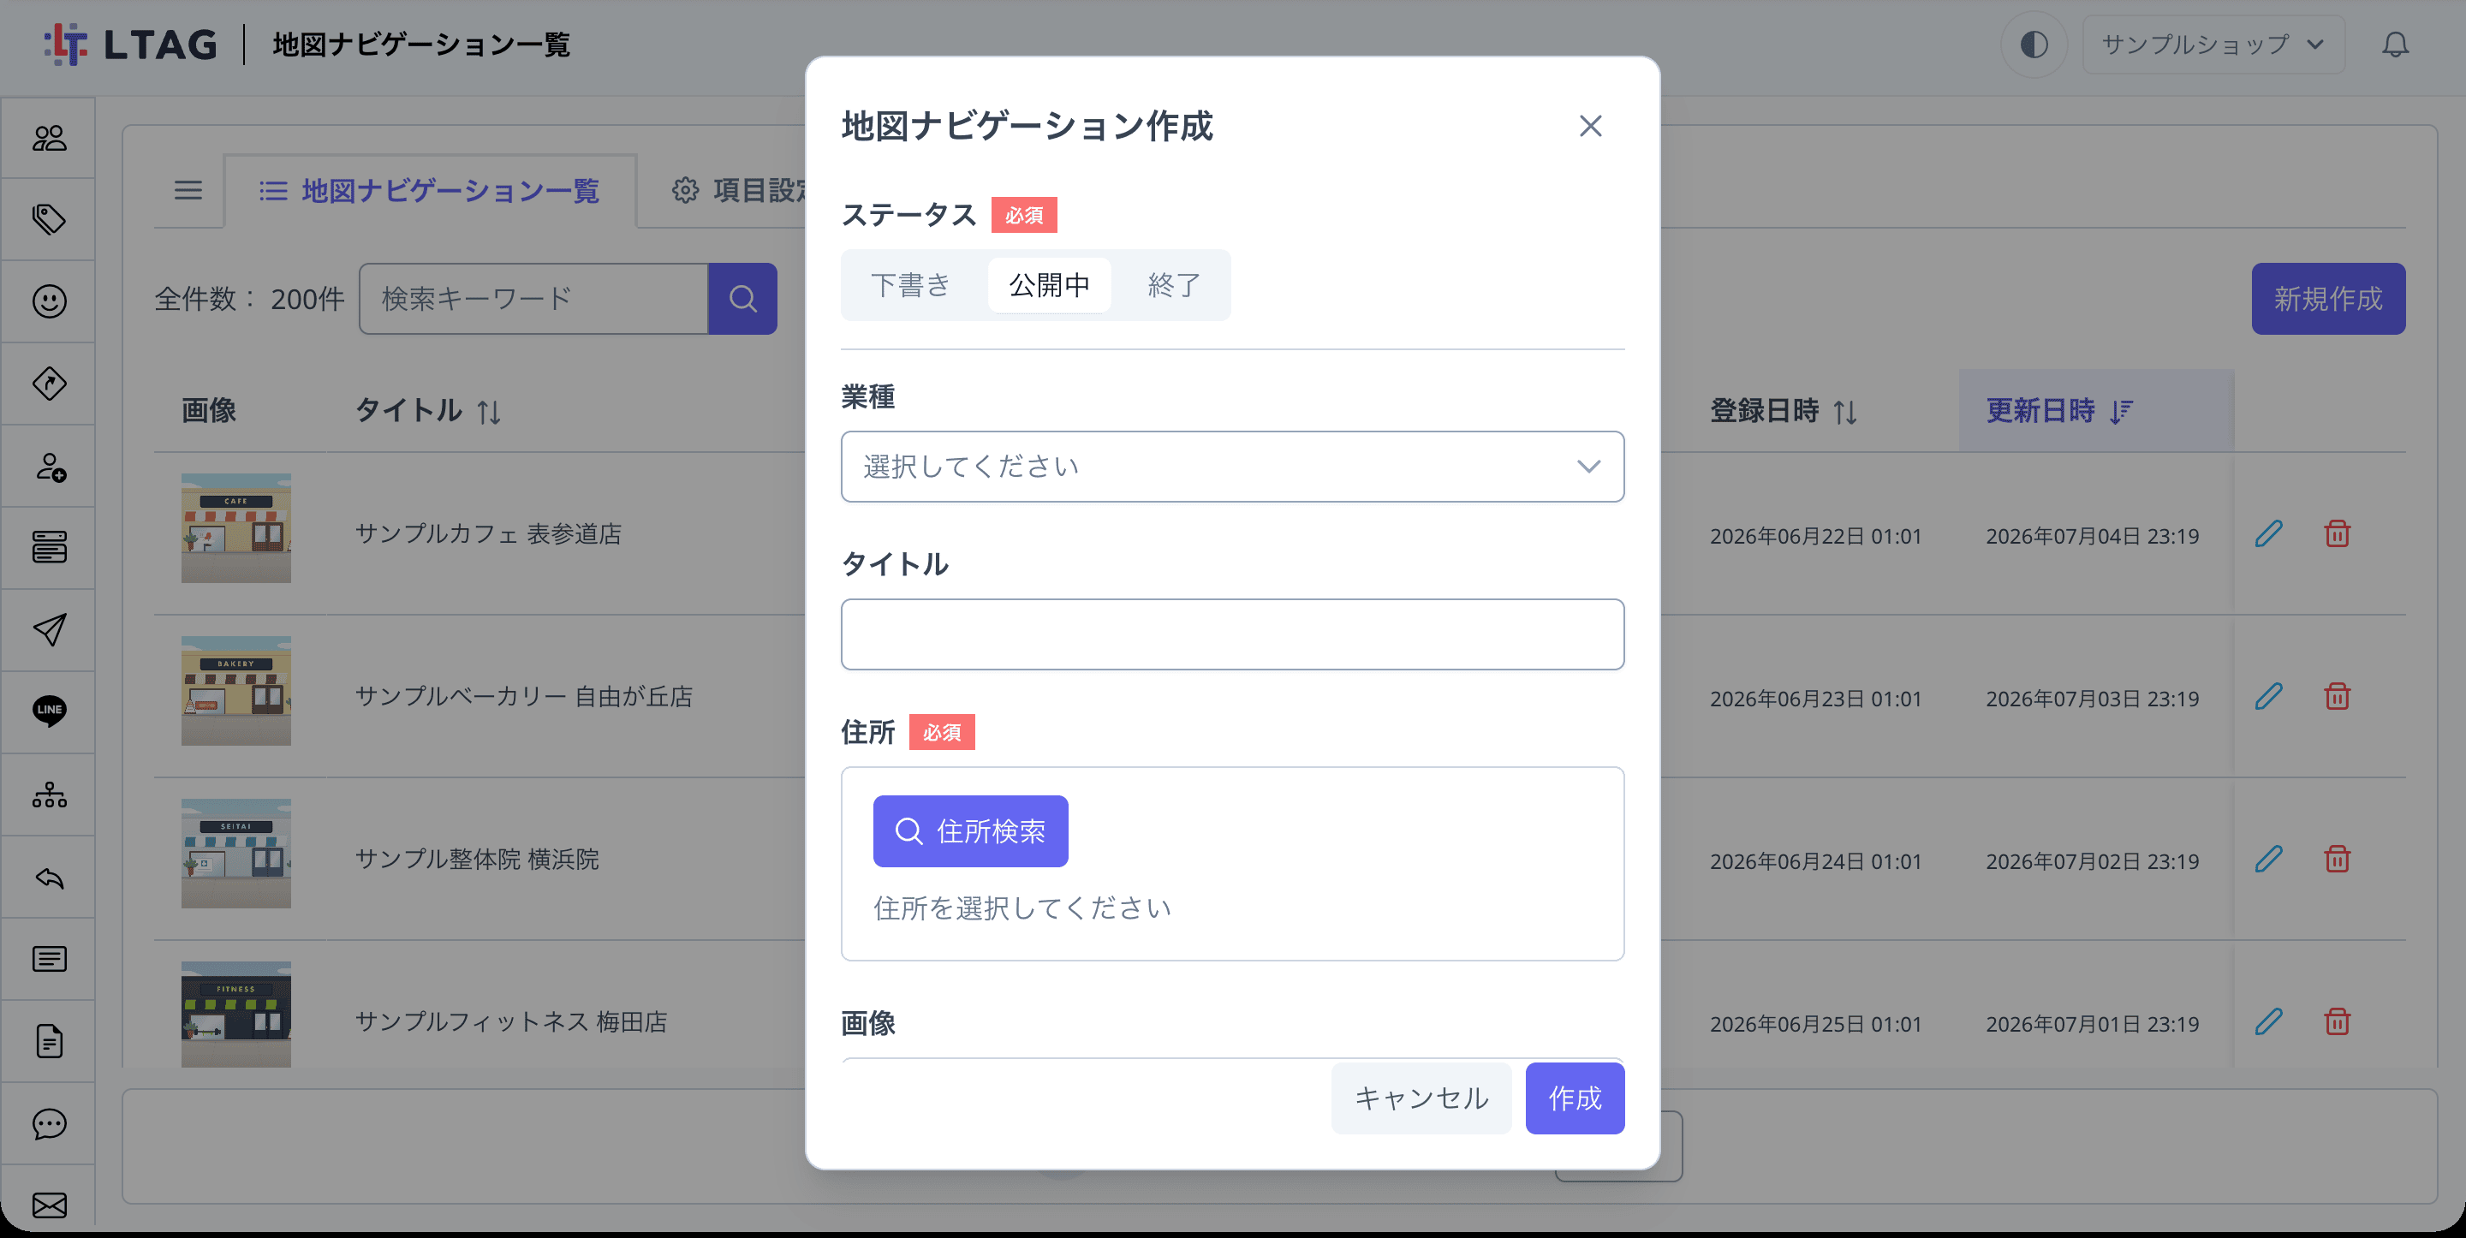This screenshot has width=2466, height=1238.
Task: Open the map directions sidebar icon
Action: pos(49,384)
